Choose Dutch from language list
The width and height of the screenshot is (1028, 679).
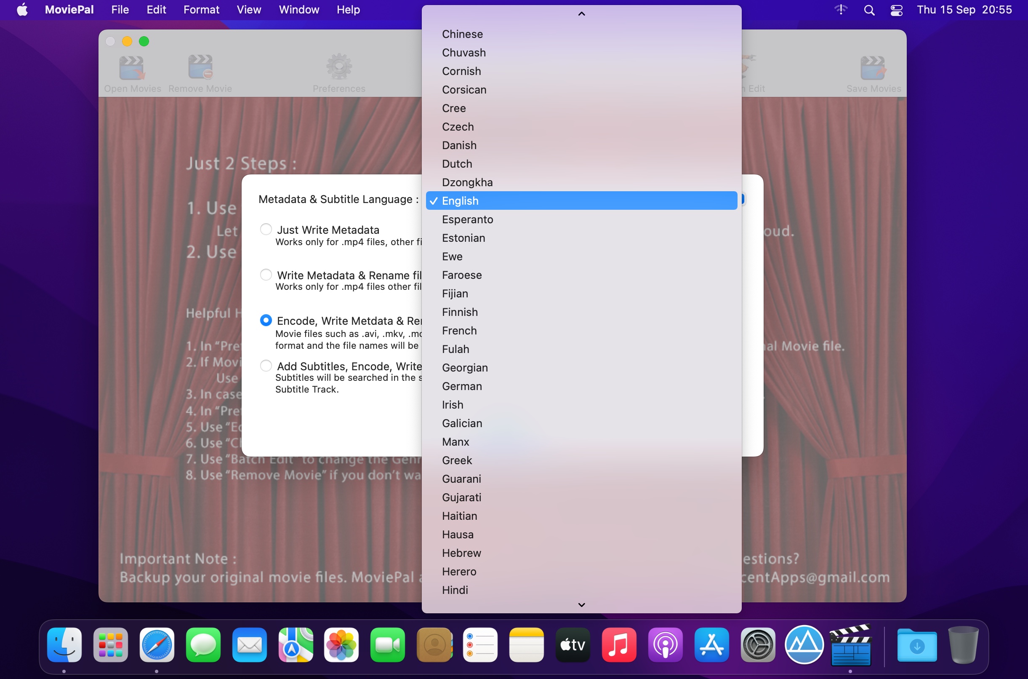click(581, 164)
